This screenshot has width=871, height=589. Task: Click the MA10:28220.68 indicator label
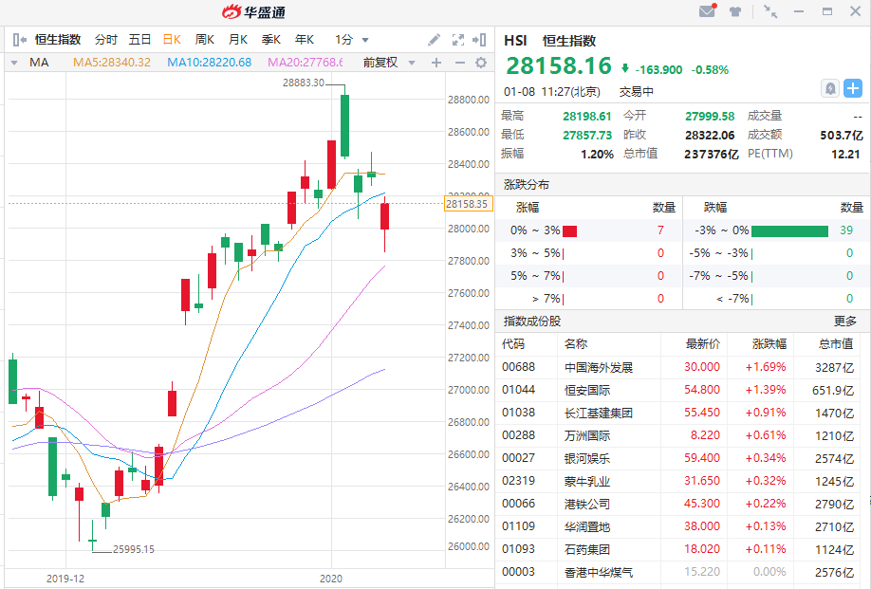pyautogui.click(x=210, y=63)
